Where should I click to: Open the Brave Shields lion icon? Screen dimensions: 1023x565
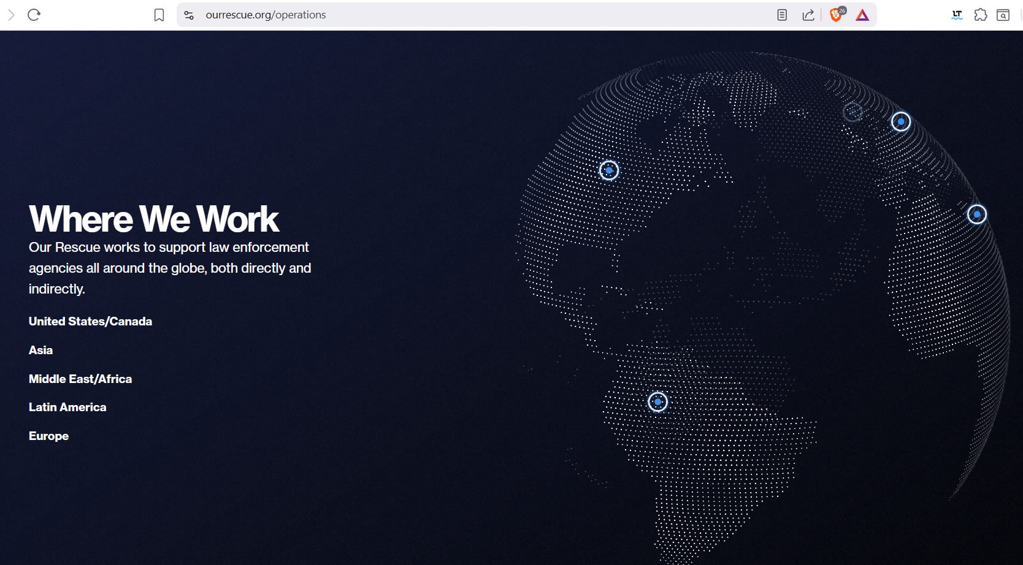(837, 15)
